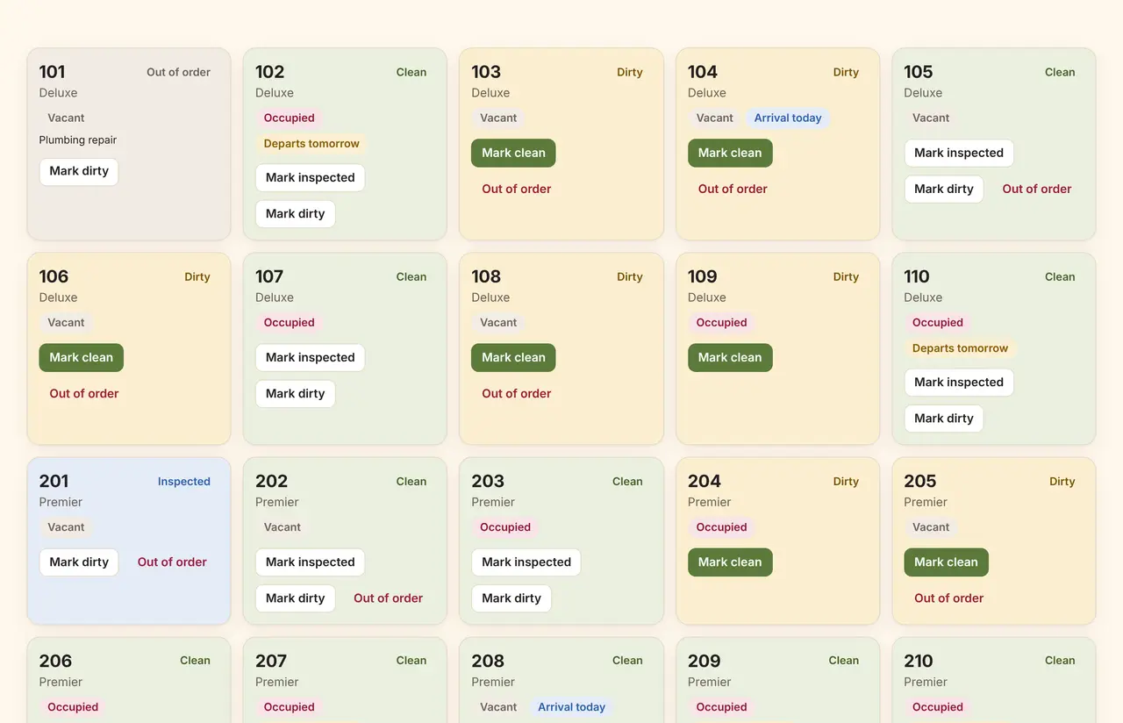
Task: Set room 201 out of order
Action: (172, 562)
